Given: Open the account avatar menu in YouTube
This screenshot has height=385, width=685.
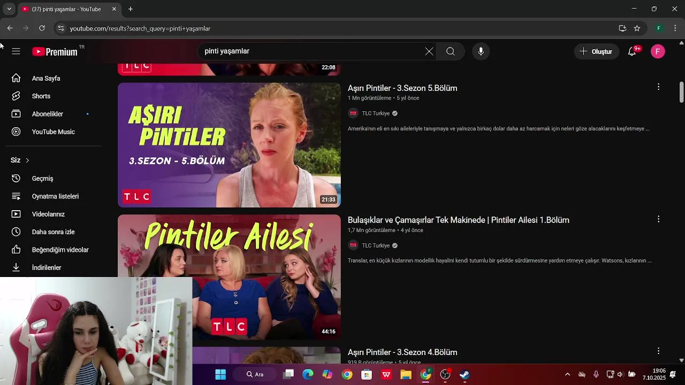Looking at the screenshot, I should (658, 51).
